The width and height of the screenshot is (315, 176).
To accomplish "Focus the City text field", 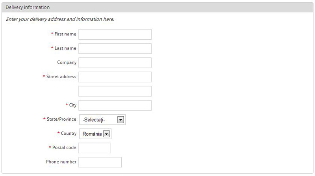I will (x=115, y=105).
